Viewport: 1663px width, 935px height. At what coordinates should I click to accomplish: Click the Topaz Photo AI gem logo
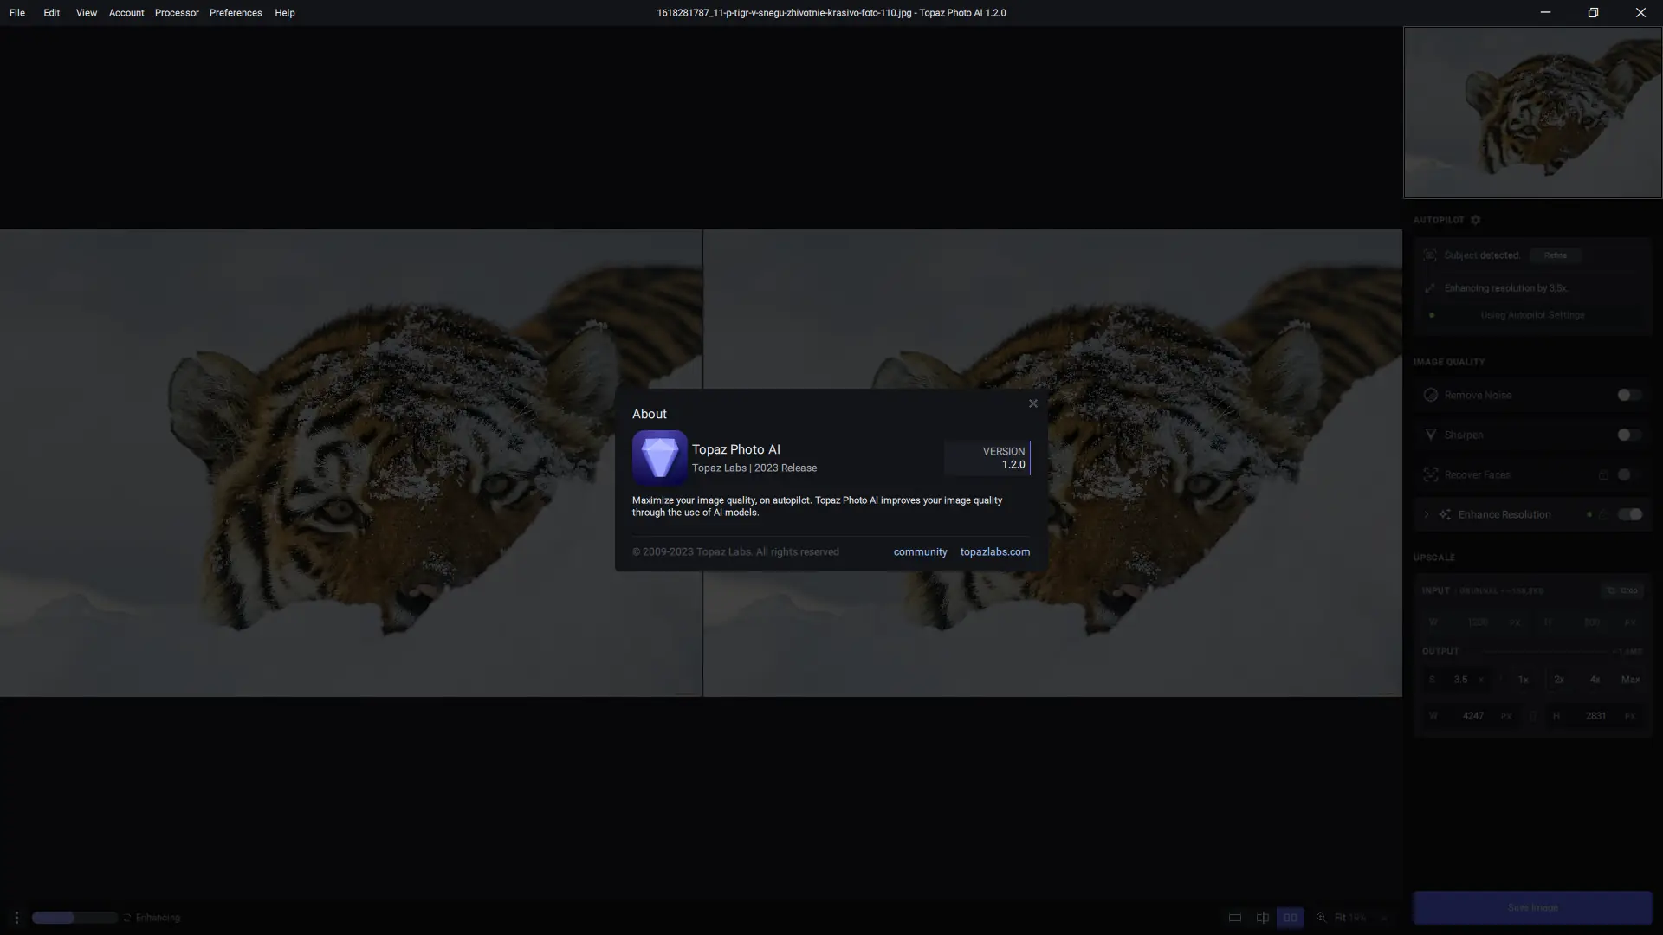[659, 457]
